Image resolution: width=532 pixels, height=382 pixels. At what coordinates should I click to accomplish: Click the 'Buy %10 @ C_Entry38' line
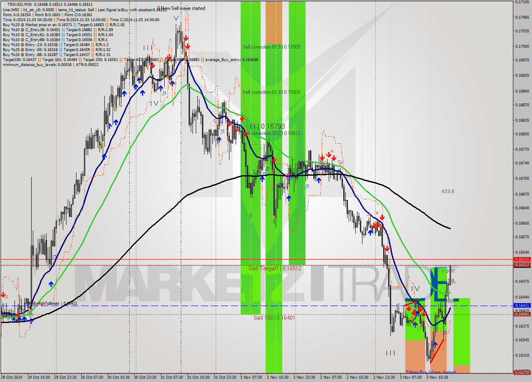pyautogui.click(x=58, y=29)
